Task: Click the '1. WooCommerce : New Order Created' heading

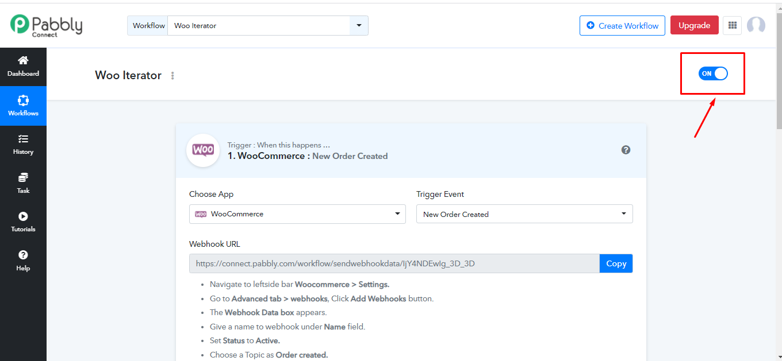Action: point(308,156)
